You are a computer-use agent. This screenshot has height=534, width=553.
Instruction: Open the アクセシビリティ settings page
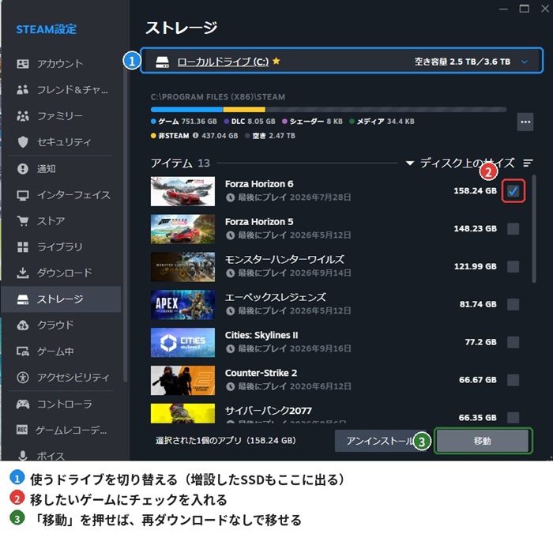61,378
